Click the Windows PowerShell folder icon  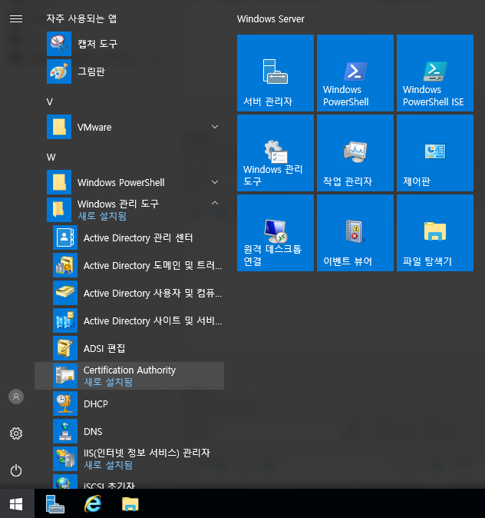[59, 182]
